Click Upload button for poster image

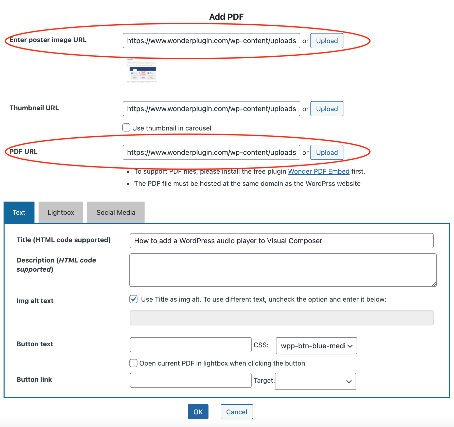click(x=327, y=41)
